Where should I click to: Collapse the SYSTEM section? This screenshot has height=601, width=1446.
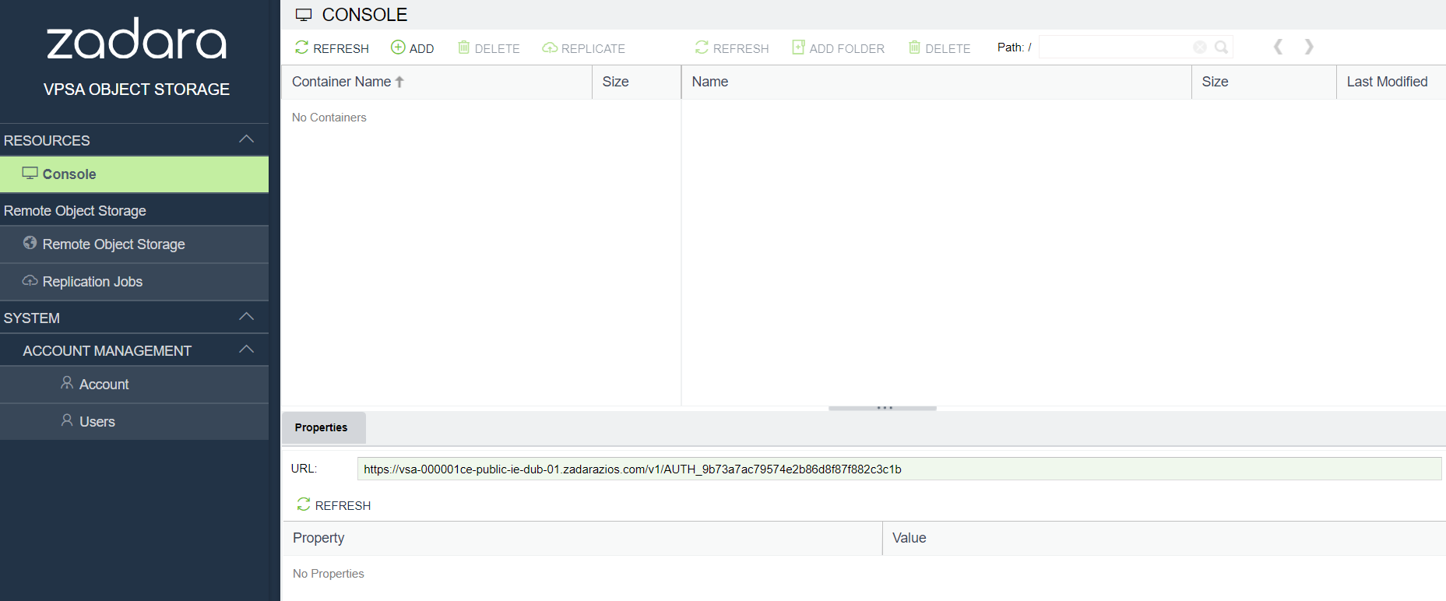[x=247, y=317]
